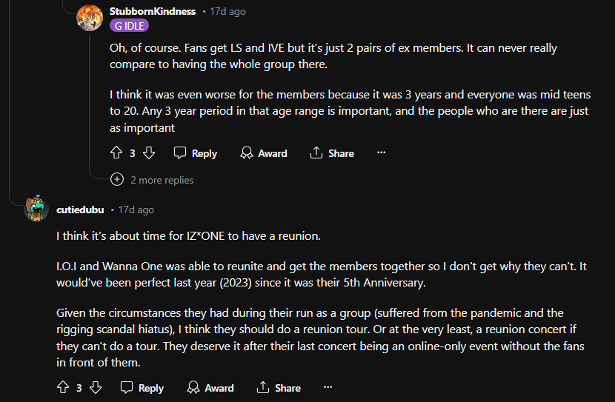Upvote StubbornKindness's comment
Screen dimensions: 615x402
pyautogui.click(x=116, y=153)
